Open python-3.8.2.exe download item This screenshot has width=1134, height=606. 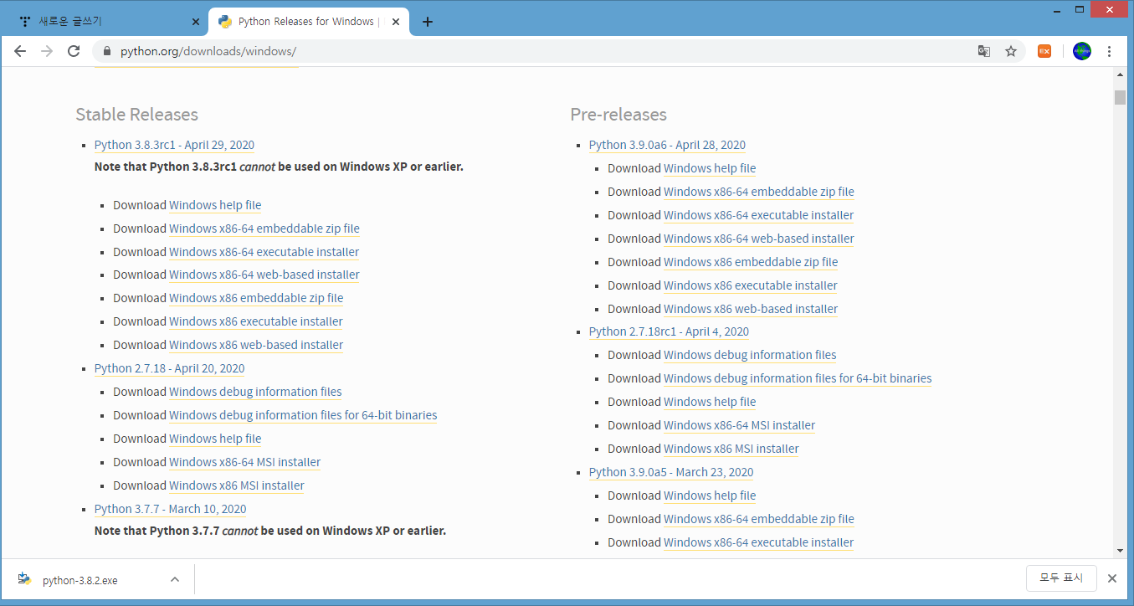pyautogui.click(x=80, y=580)
